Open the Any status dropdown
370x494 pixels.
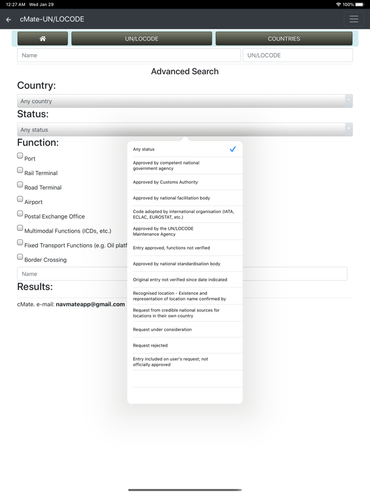pyautogui.click(x=185, y=130)
